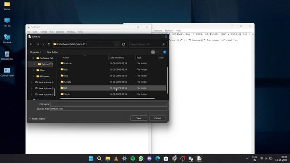Click the Search Python 311 box
The height and width of the screenshot is (163, 290).
148,44
